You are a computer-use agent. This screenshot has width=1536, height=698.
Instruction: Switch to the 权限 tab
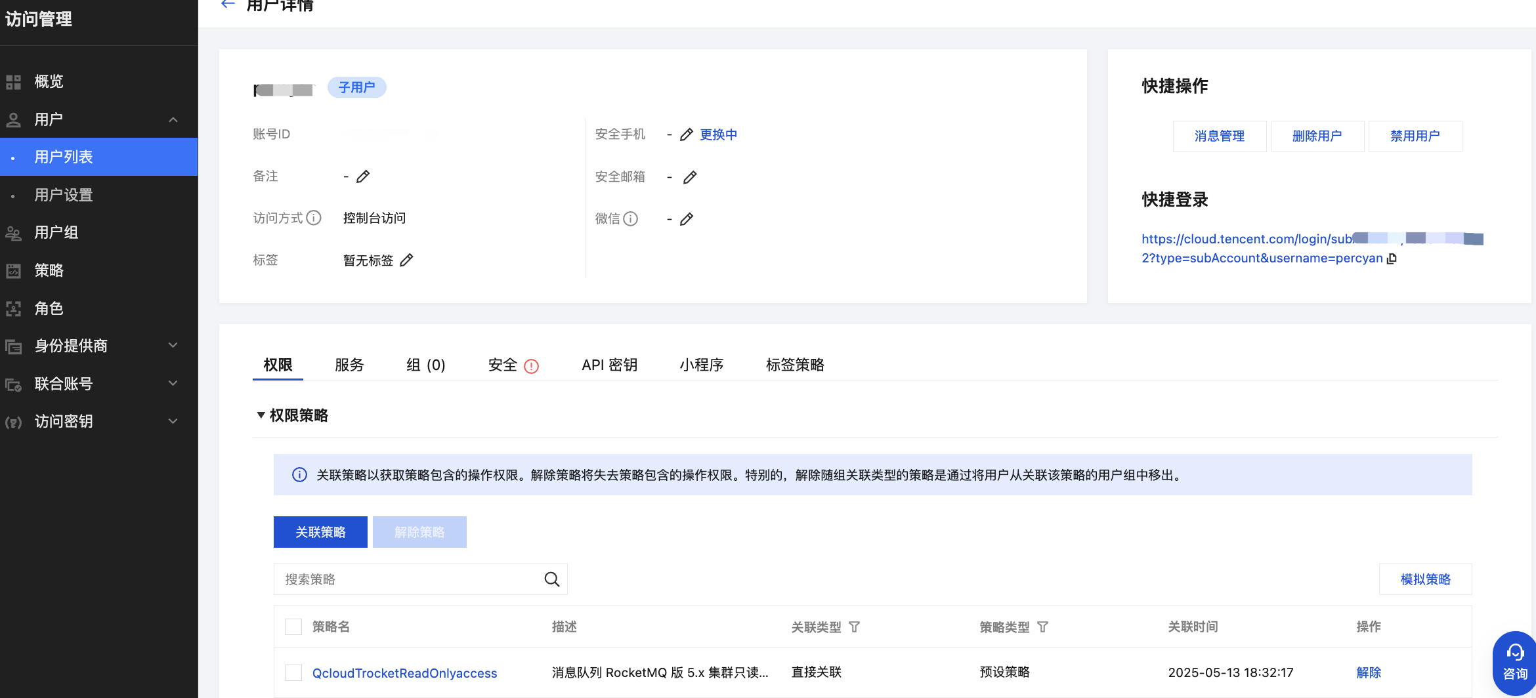[x=278, y=365]
